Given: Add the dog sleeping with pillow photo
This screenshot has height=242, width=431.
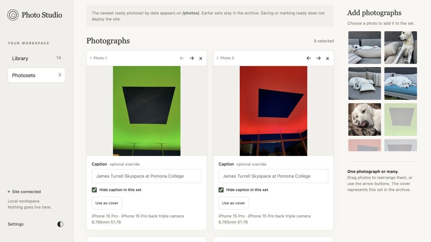Looking at the screenshot, I should click(365, 83).
